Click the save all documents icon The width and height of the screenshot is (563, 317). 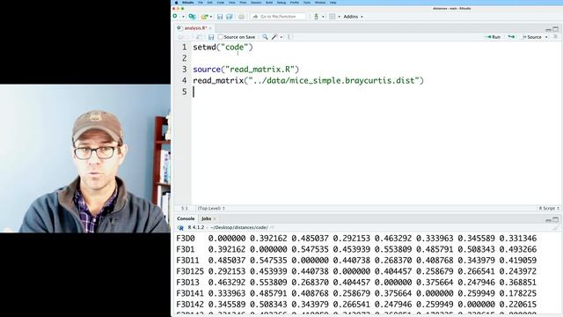click(229, 17)
